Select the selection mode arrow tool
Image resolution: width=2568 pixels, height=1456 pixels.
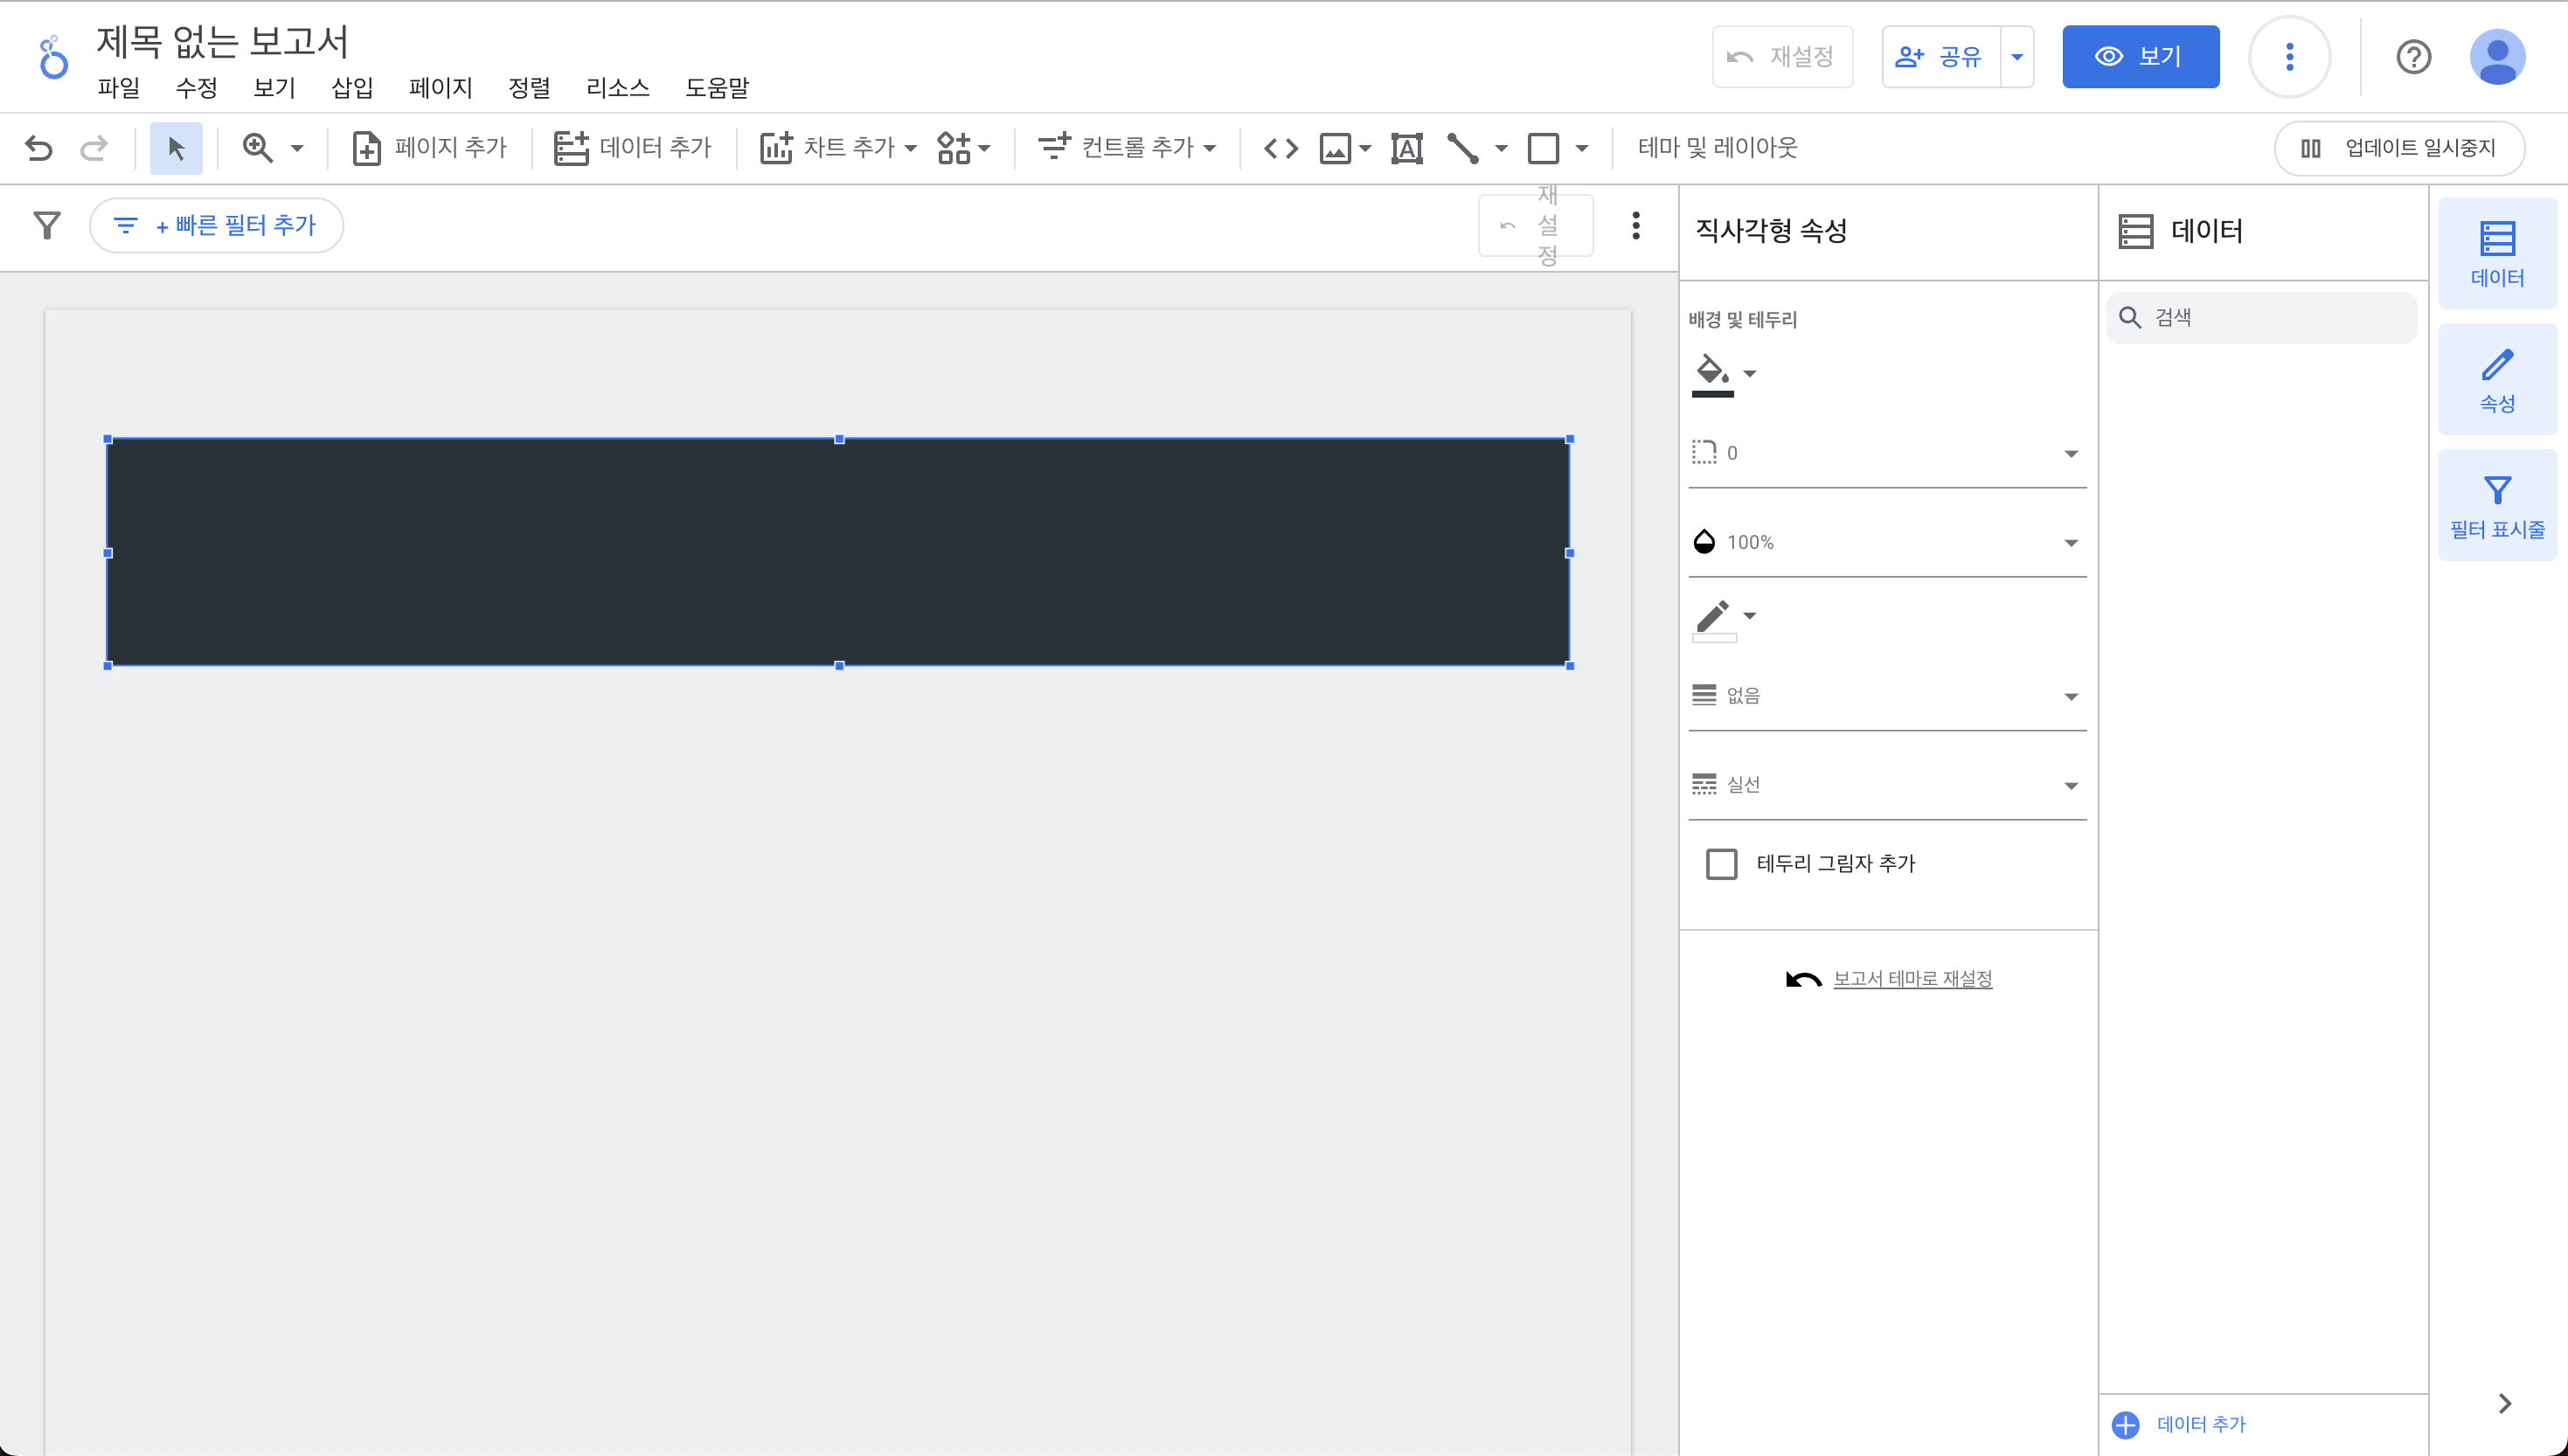(x=176, y=148)
